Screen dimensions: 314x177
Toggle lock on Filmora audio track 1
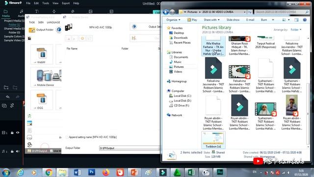coord(12,151)
